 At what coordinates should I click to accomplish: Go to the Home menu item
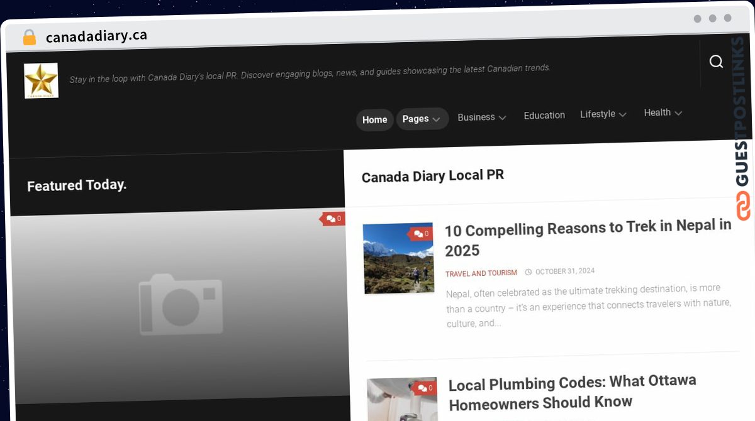tap(374, 119)
